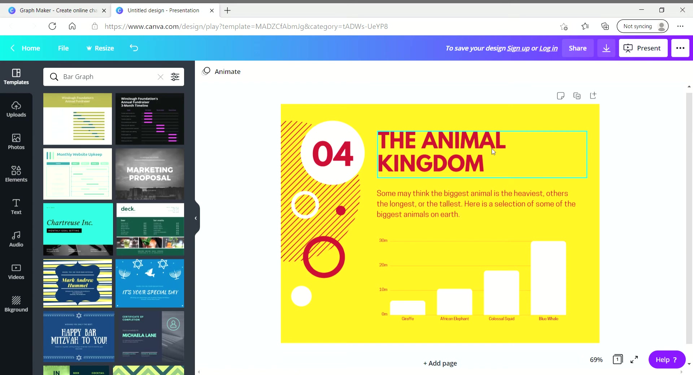Clear the Bar Graph search text
The image size is (693, 375).
click(x=161, y=77)
